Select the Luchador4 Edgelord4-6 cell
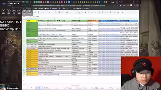The image size is (161, 90). [79, 54]
